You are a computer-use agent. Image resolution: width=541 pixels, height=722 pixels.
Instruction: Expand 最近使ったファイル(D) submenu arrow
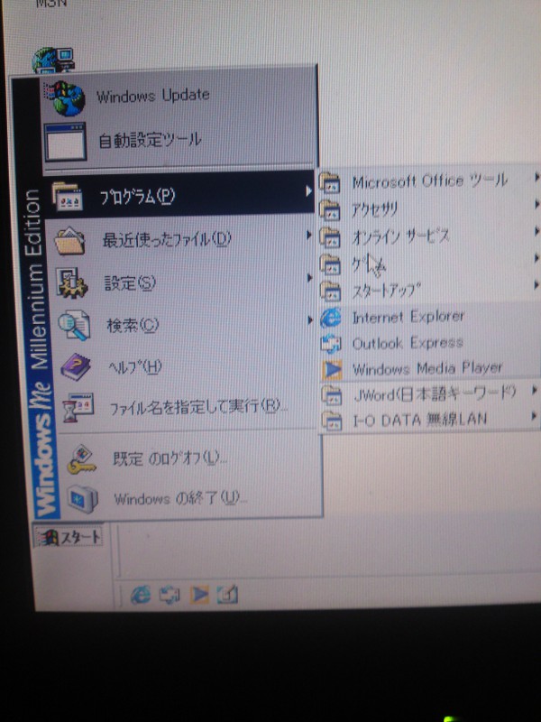tap(308, 236)
